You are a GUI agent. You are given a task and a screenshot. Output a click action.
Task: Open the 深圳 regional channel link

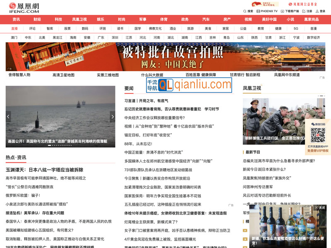point(115,37)
